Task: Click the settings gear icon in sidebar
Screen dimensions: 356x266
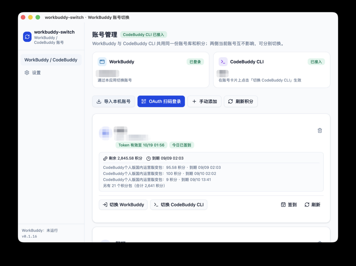Action: pos(27,72)
